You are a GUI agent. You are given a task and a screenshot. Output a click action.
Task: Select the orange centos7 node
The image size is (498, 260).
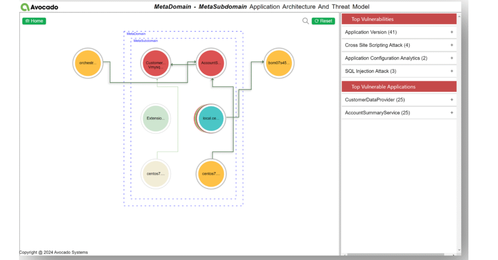click(212, 173)
